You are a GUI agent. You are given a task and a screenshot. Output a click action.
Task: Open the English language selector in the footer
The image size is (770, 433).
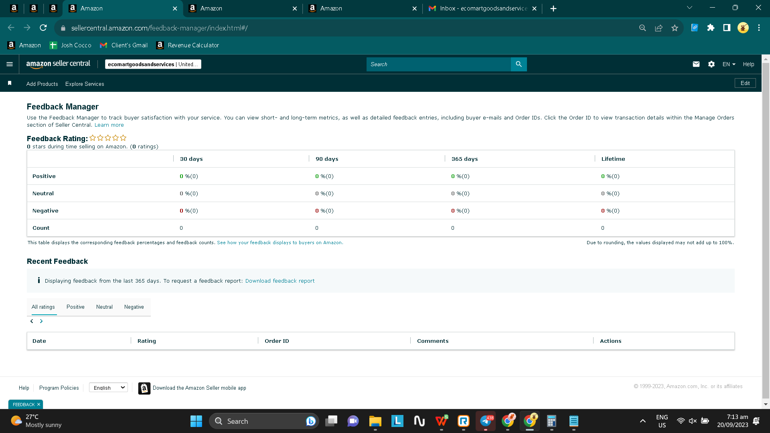click(109, 388)
